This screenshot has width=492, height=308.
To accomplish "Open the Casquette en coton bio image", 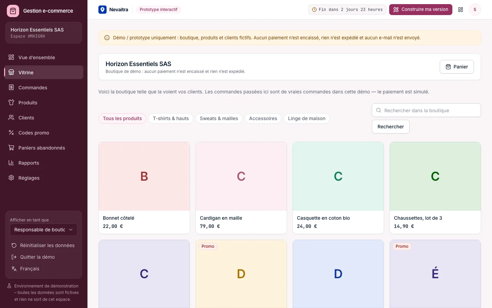I will (338, 176).
